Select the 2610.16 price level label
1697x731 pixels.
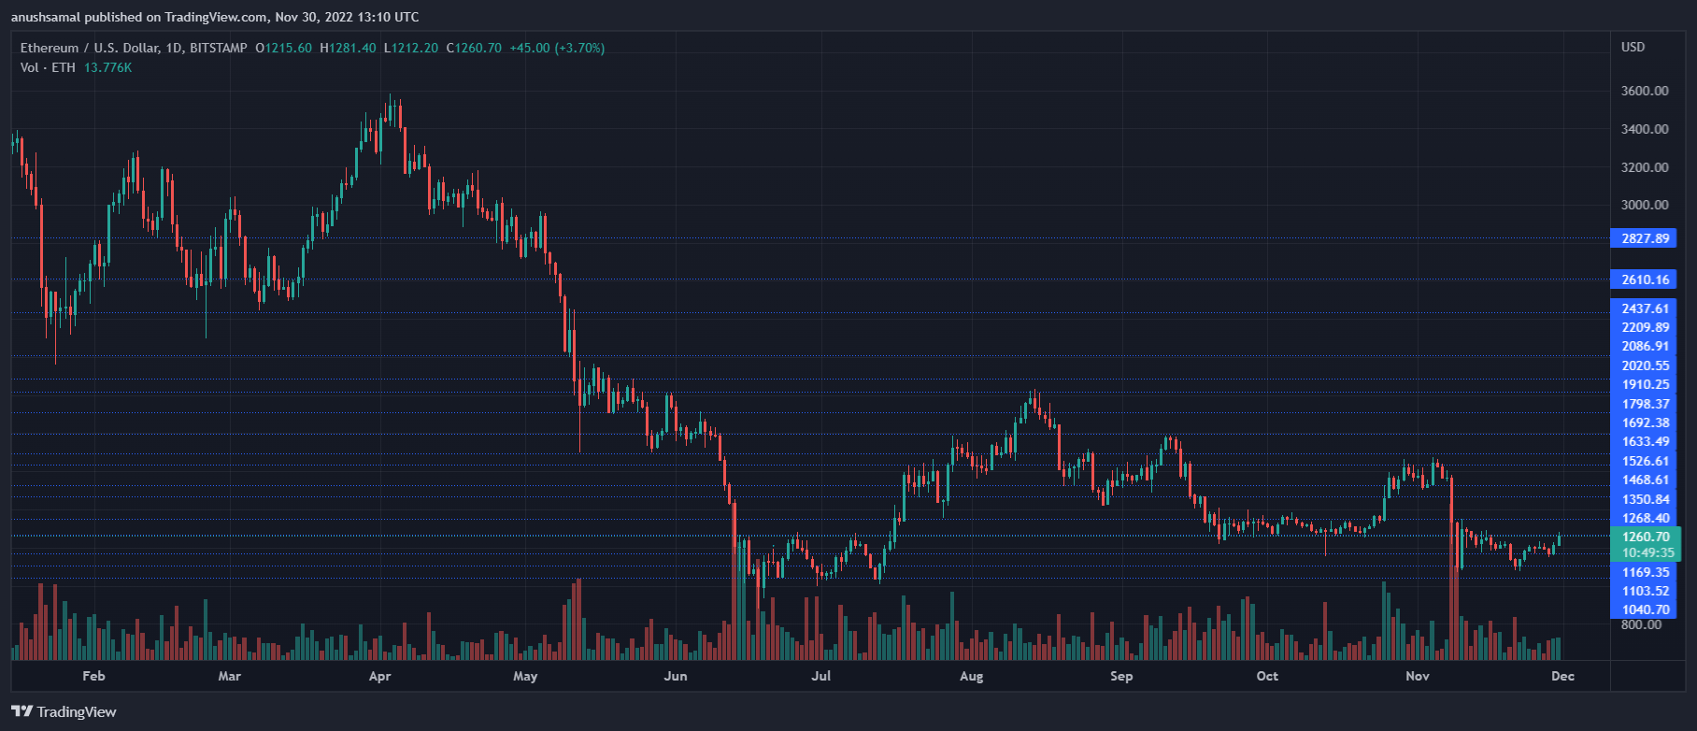point(1645,279)
